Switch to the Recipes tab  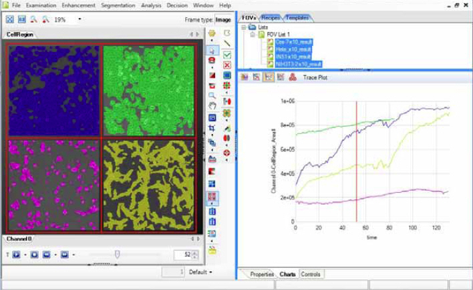click(271, 17)
